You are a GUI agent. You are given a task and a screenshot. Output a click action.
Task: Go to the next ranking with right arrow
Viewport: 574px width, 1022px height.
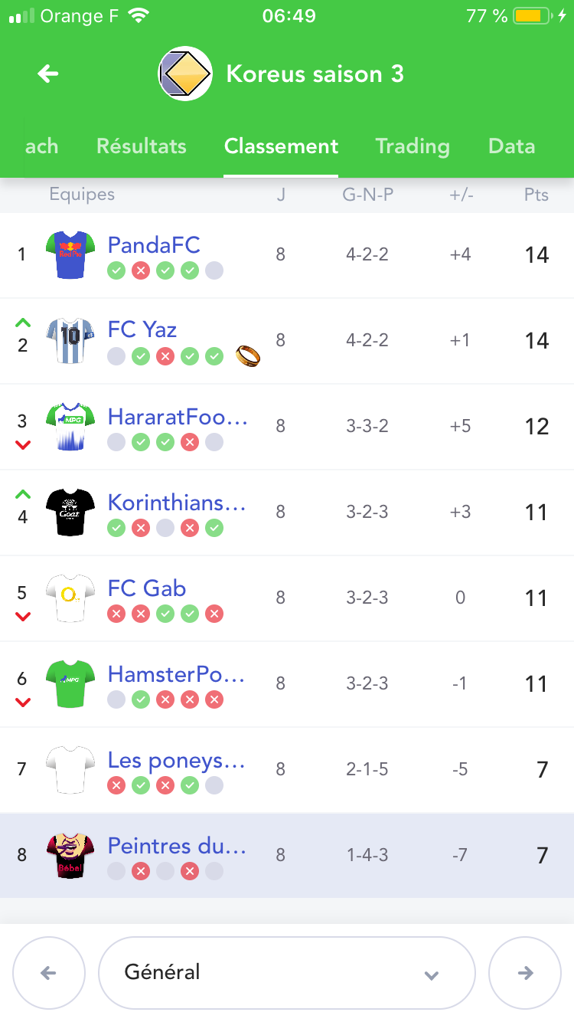pyautogui.click(x=525, y=972)
